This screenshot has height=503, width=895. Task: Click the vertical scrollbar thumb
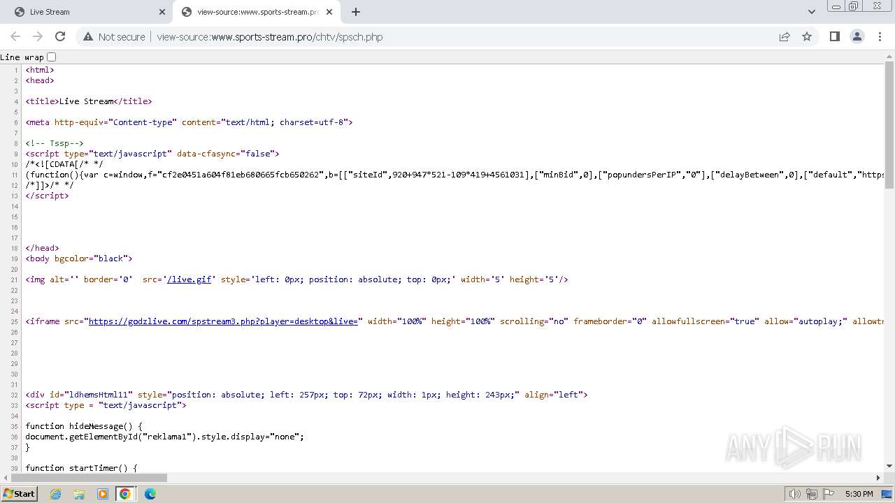click(x=889, y=126)
